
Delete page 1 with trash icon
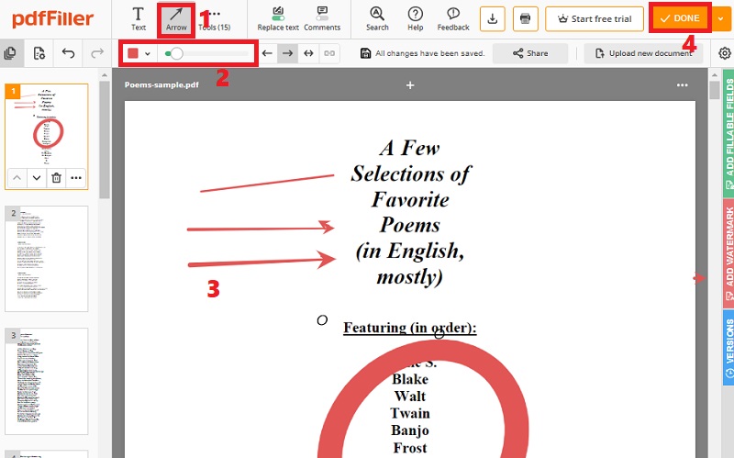coord(56,178)
